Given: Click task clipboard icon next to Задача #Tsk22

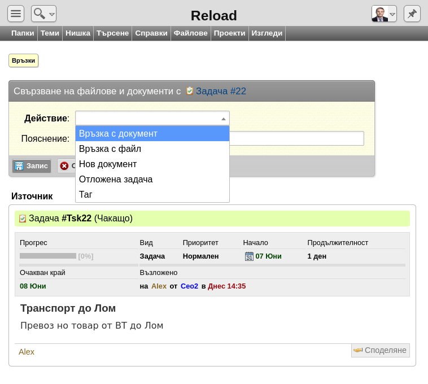Looking at the screenshot, I should [23, 219].
